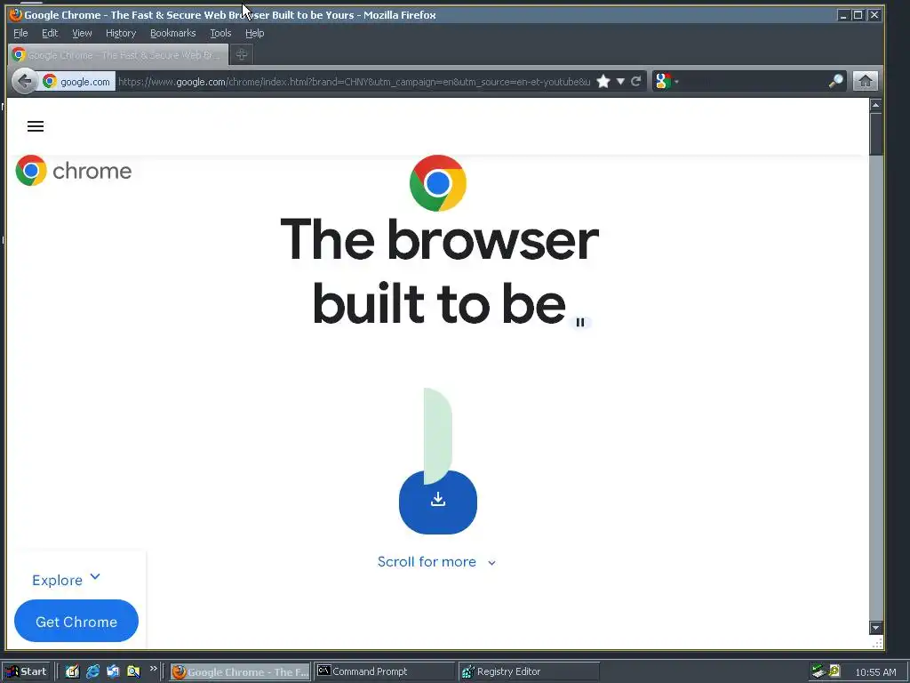This screenshot has height=683, width=910.
Task: Launch Outlook Express from quick launch
Action: click(113, 671)
